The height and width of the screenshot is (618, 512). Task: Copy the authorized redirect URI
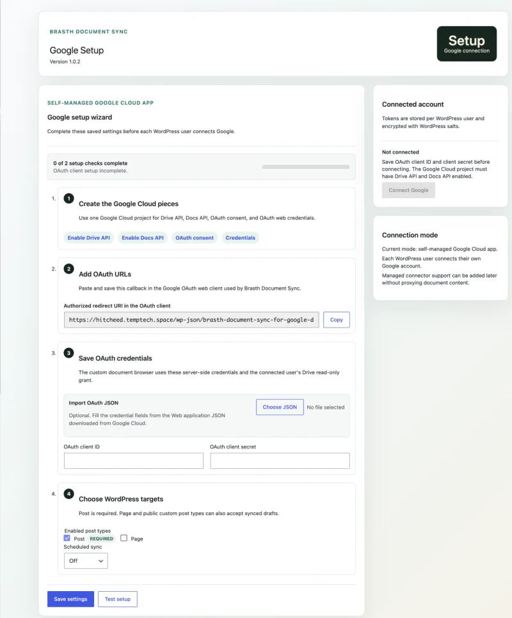tap(336, 320)
